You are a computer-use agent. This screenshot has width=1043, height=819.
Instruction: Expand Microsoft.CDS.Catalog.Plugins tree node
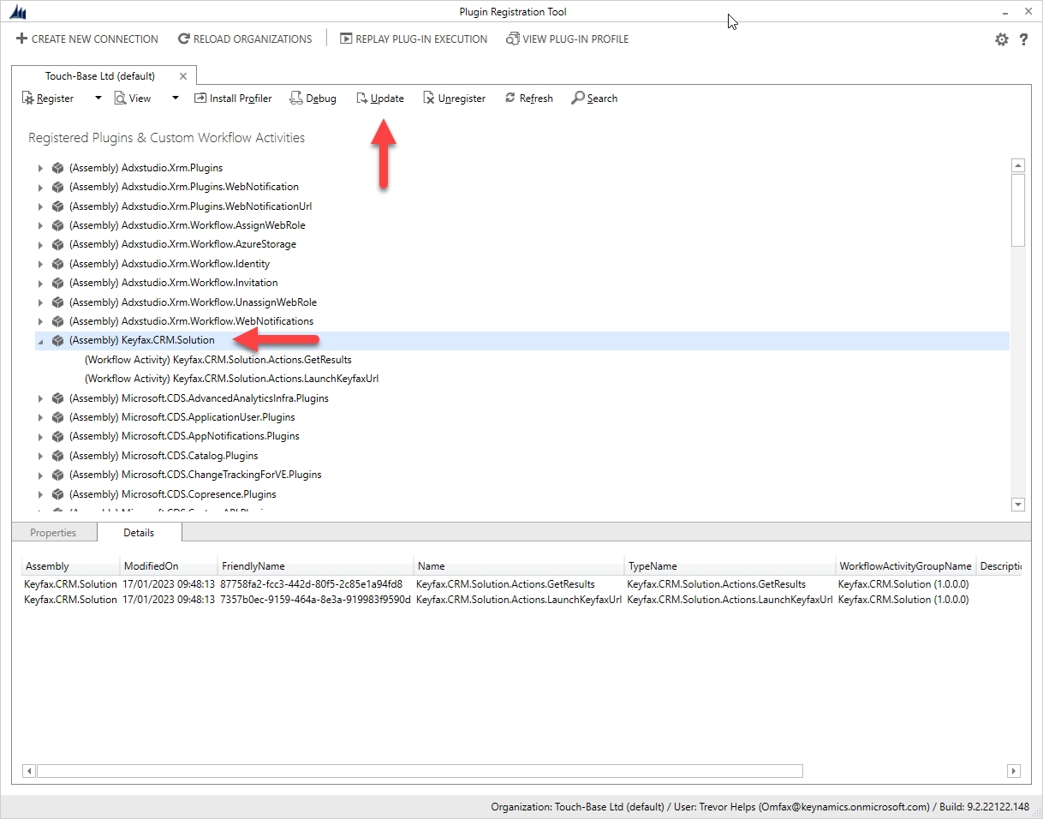click(x=40, y=456)
